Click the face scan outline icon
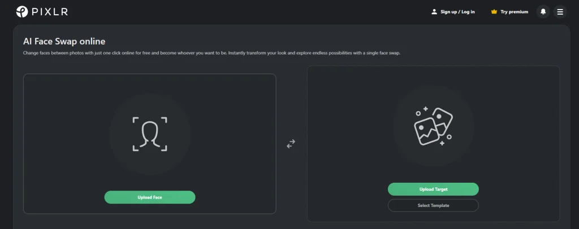Viewport: 579px width, 229px height. pyautogui.click(x=150, y=134)
